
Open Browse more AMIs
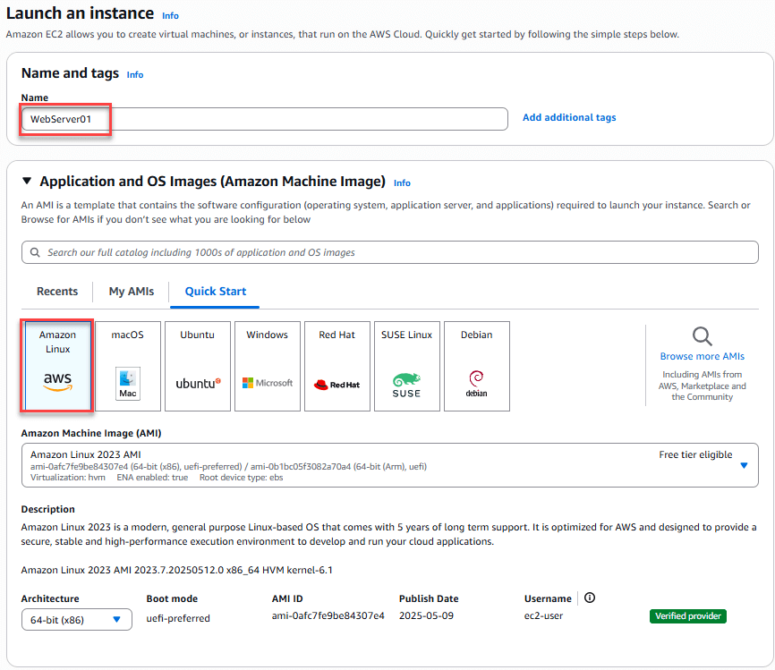[702, 356]
